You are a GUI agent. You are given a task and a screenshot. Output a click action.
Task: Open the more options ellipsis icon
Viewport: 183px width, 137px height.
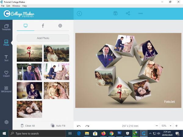click(x=141, y=13)
